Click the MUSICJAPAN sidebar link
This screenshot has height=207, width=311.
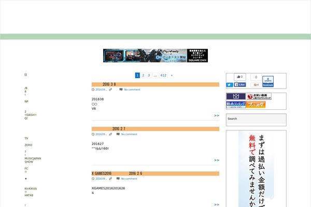pos(33,158)
